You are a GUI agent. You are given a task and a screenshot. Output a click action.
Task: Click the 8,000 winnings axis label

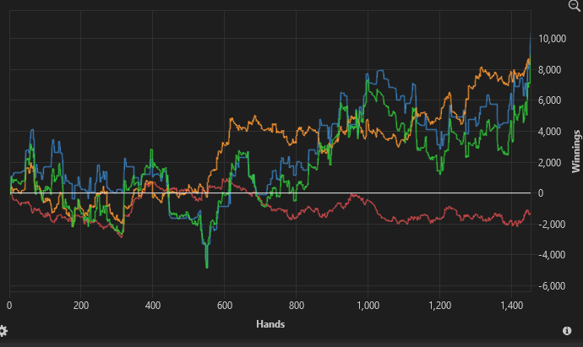point(549,70)
